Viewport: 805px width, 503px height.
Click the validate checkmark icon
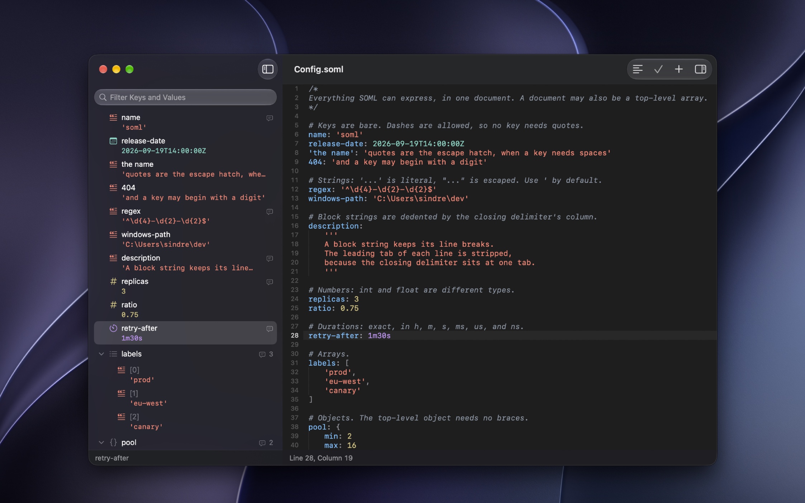click(x=658, y=69)
